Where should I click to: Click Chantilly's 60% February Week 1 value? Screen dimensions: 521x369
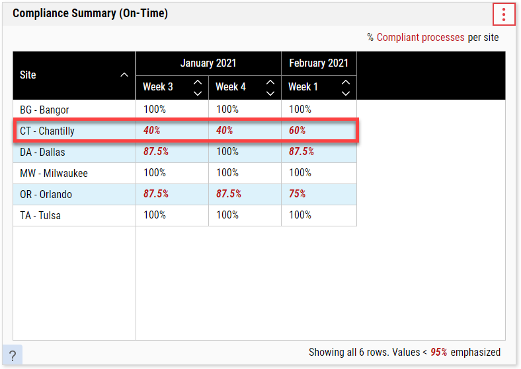tap(298, 131)
